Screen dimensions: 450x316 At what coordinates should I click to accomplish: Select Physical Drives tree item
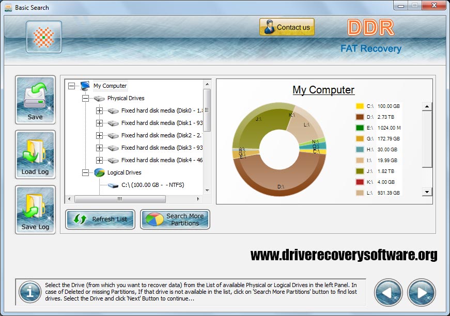tap(126, 98)
